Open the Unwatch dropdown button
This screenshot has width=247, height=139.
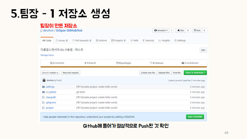(x=161, y=30)
